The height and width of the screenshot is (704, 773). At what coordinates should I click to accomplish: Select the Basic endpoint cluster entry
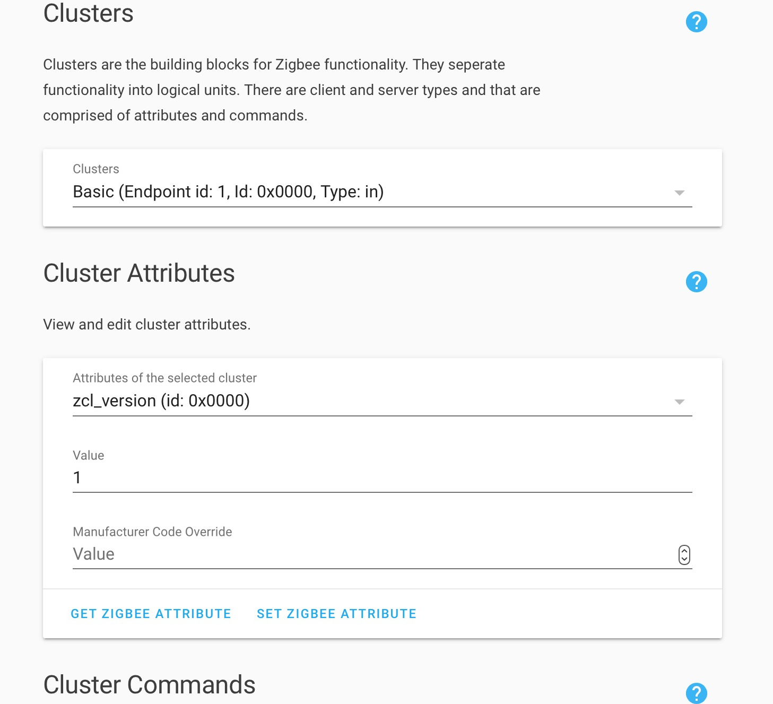[x=382, y=192]
